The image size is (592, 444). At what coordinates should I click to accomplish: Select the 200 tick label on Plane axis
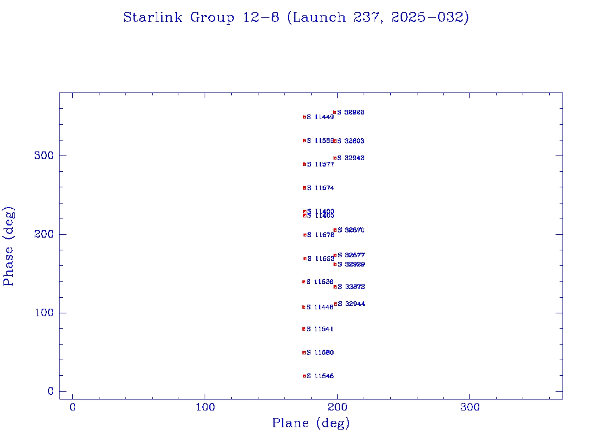pyautogui.click(x=338, y=407)
